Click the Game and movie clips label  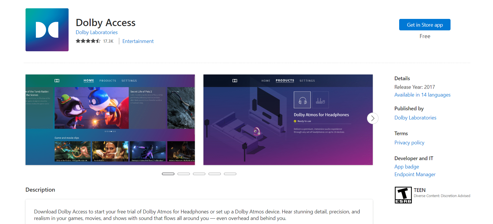pos(67,138)
